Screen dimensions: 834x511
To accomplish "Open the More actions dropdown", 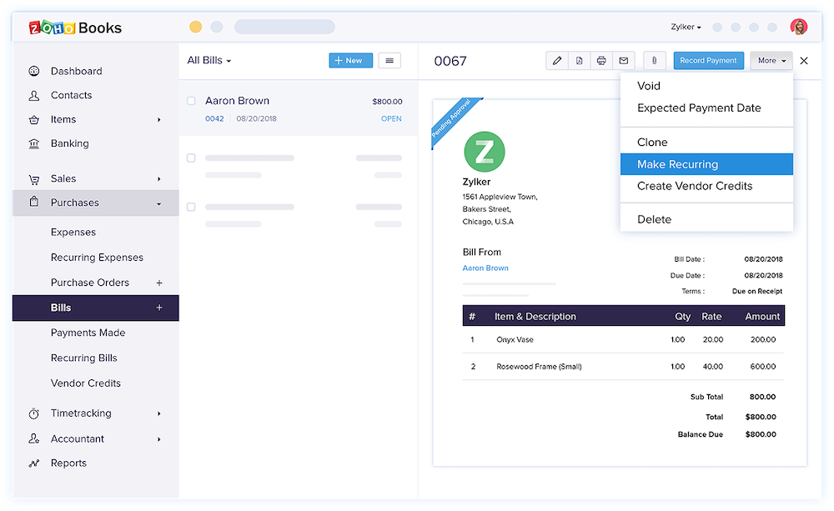I will pos(771,61).
